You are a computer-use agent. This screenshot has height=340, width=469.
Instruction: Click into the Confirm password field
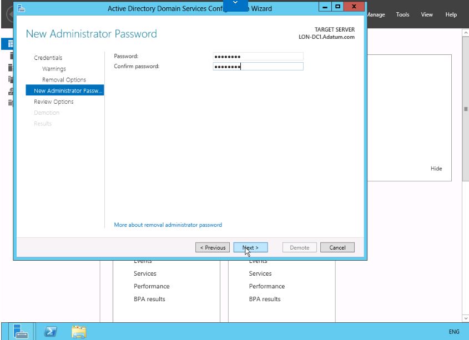click(258, 67)
